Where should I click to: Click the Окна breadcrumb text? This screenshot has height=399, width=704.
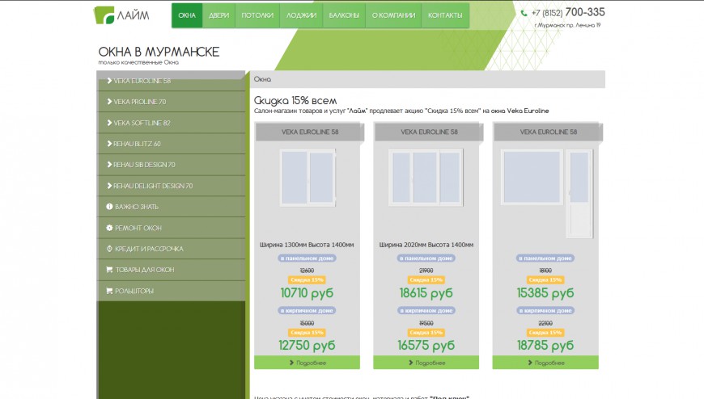pyautogui.click(x=263, y=79)
